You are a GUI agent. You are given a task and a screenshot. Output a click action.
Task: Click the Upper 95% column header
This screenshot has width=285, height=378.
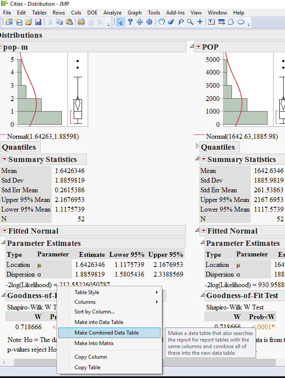click(x=166, y=255)
